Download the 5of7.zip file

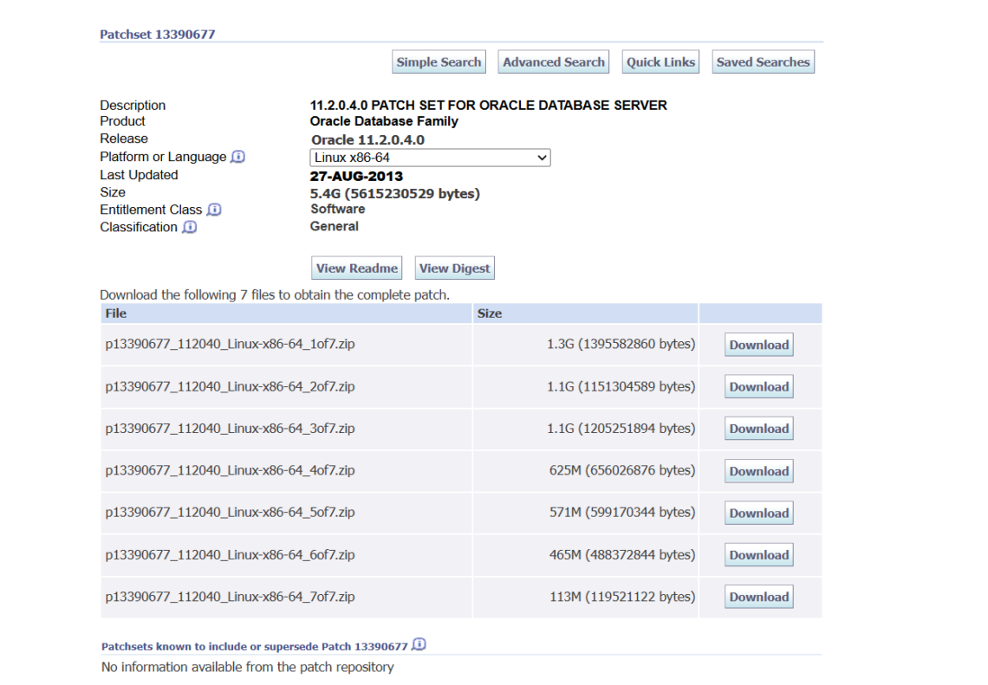point(758,514)
